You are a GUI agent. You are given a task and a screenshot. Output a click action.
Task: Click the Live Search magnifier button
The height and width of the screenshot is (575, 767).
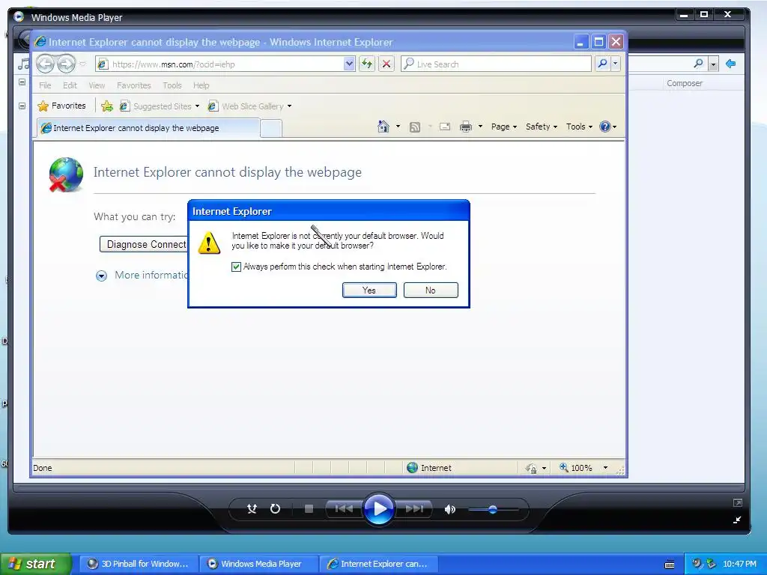click(603, 64)
